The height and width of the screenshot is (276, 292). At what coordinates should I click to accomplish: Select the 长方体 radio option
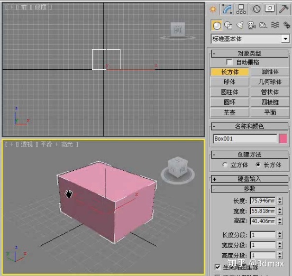point(258,165)
